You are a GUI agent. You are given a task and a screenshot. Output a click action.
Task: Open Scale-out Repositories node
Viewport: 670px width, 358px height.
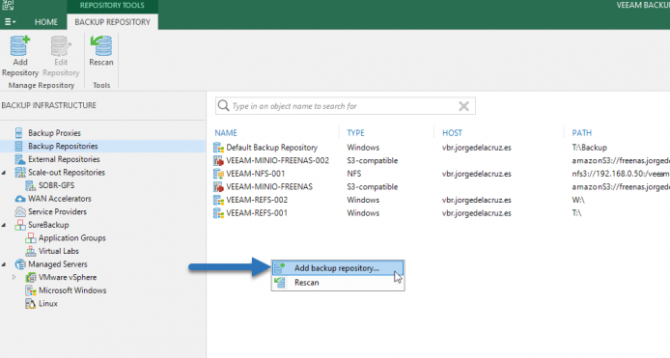click(67, 173)
